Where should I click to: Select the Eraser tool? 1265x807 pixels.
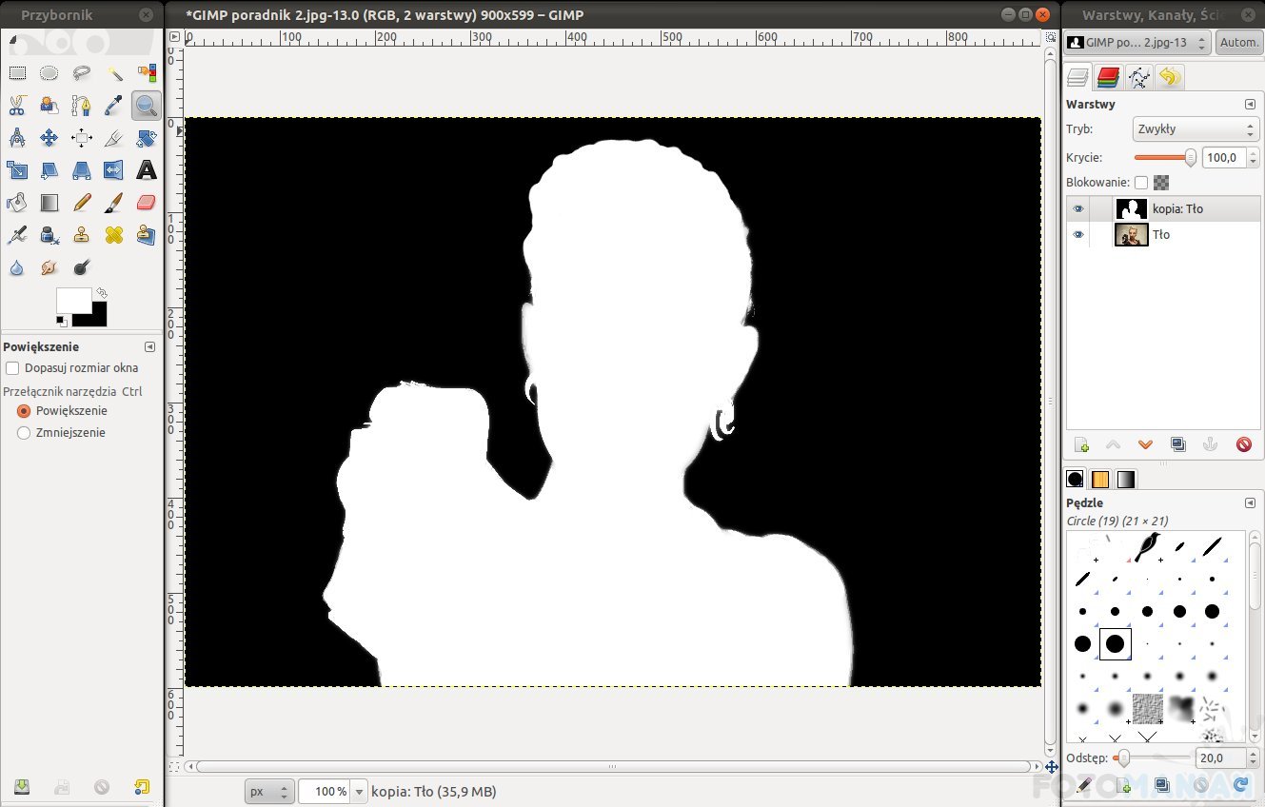[146, 203]
